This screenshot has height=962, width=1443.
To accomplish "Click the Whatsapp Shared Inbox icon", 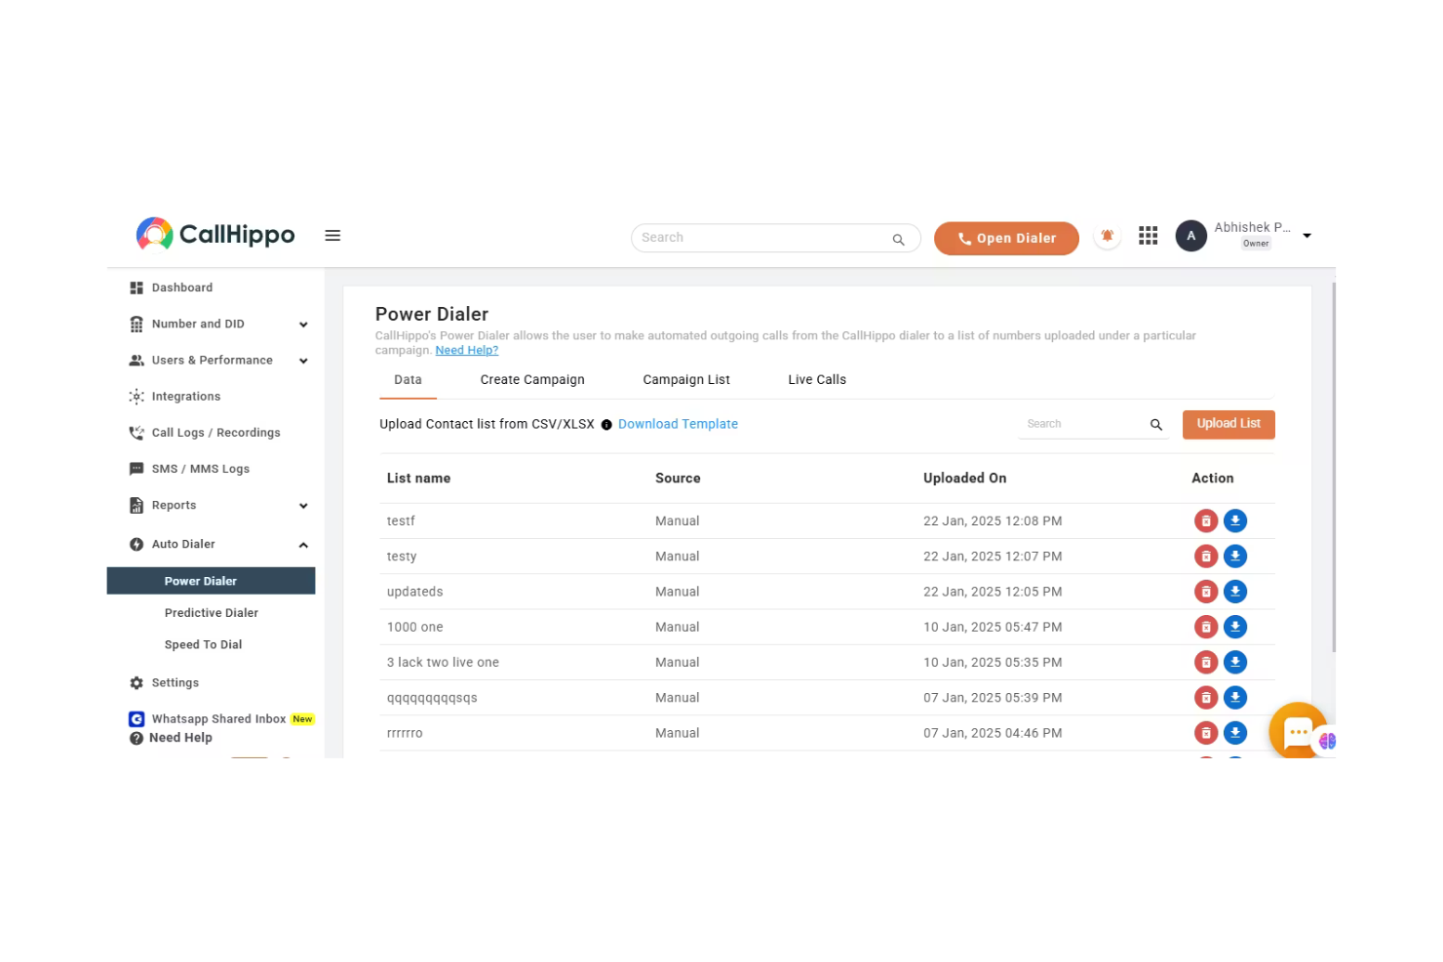I will click(136, 718).
